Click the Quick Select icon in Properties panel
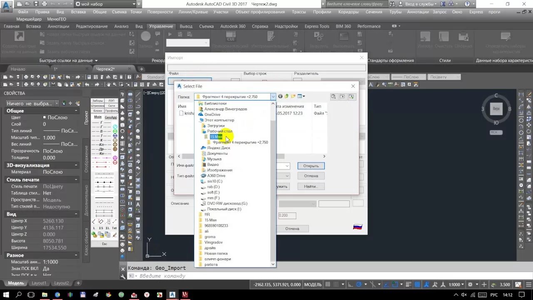Screen dimensions: 533x300 click(77, 103)
